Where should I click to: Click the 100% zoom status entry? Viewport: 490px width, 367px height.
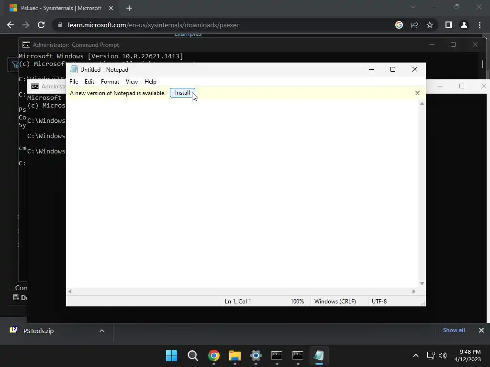297,302
